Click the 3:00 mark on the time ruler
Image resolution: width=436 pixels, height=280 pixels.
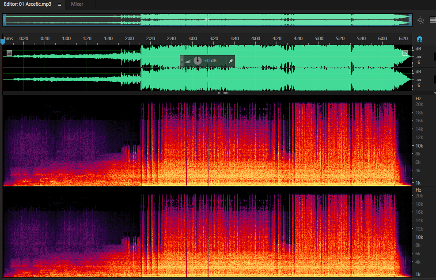click(193, 38)
